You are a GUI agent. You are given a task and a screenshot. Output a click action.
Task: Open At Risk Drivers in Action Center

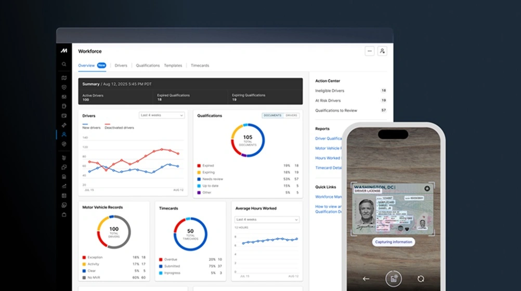[x=350, y=100]
